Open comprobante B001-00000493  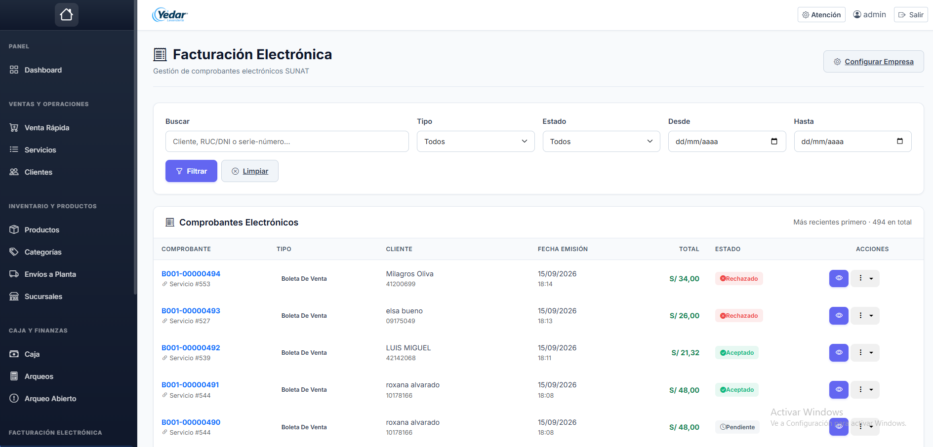191,311
